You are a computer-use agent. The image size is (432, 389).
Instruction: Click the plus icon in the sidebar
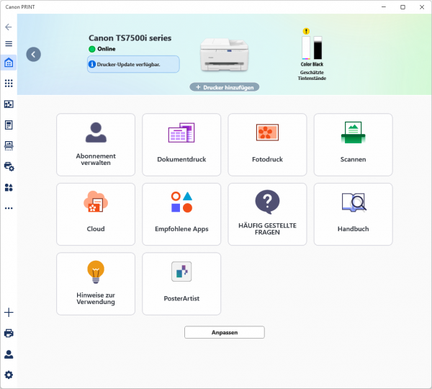9,313
